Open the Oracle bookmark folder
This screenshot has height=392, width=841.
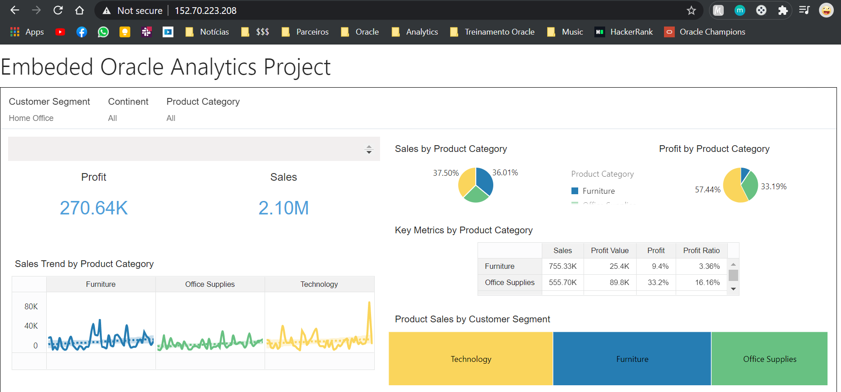(x=360, y=32)
